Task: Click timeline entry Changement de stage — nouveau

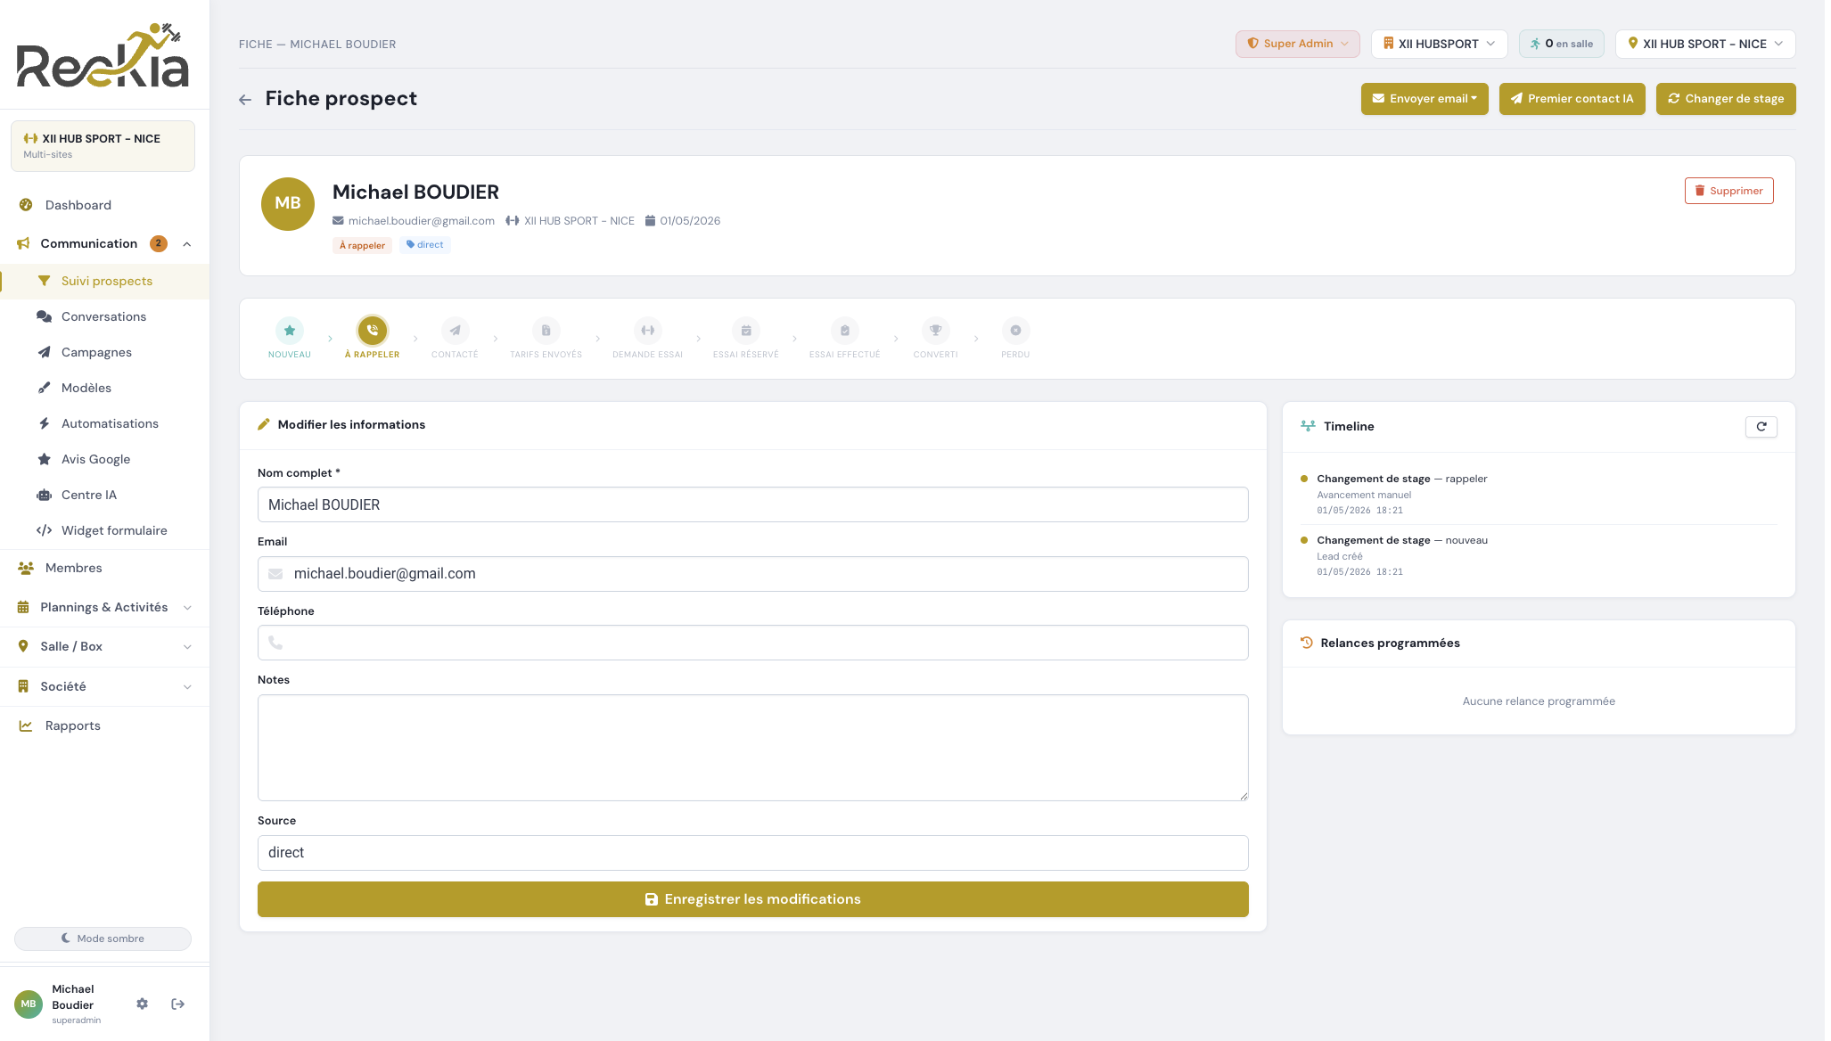Action: [x=1539, y=555]
